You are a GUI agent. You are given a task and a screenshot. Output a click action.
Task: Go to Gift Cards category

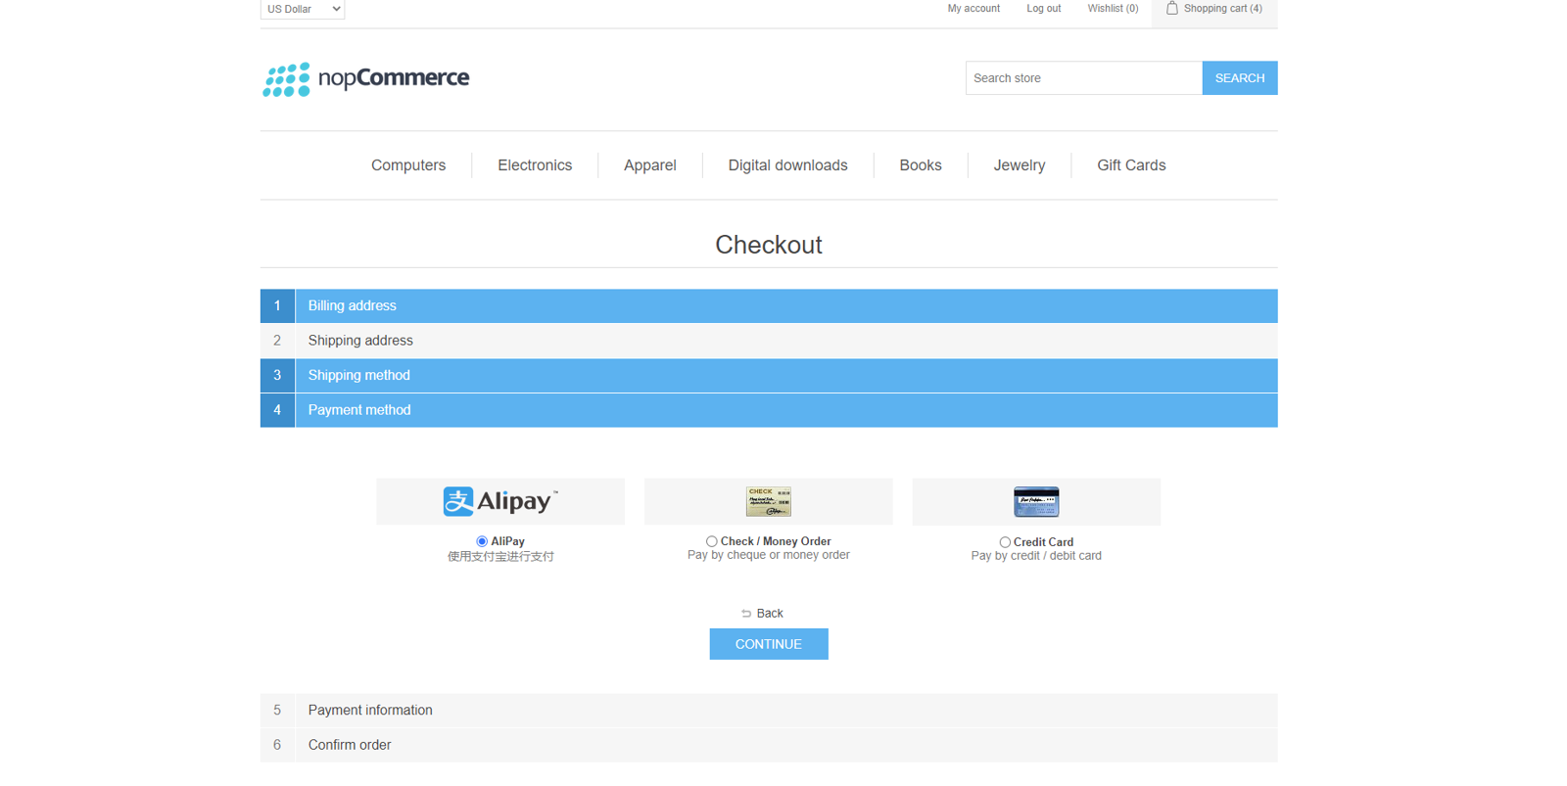point(1131,165)
